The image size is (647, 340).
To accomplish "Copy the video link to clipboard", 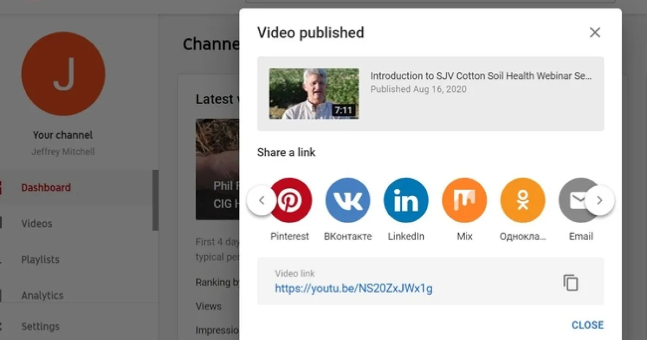I will 570,283.
